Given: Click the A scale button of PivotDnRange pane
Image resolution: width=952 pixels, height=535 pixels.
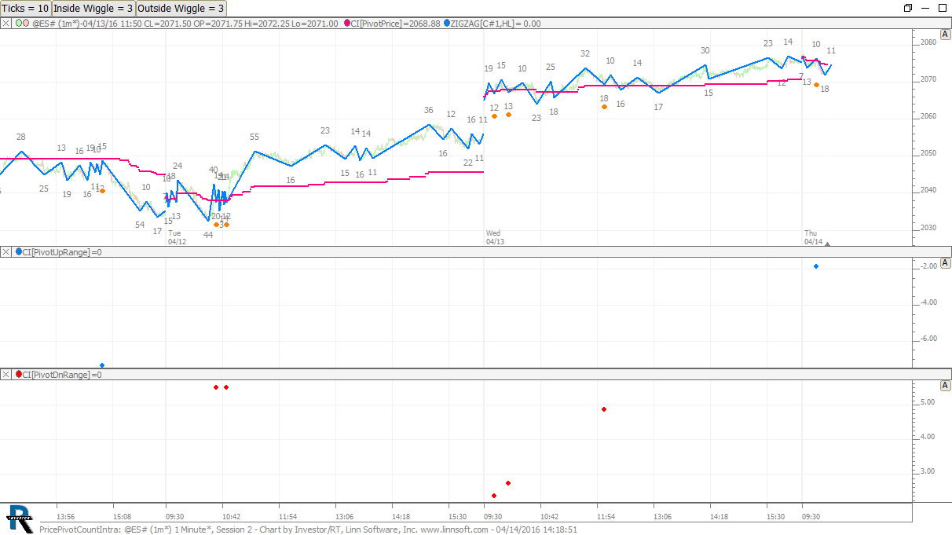Looking at the screenshot, I should [946, 386].
